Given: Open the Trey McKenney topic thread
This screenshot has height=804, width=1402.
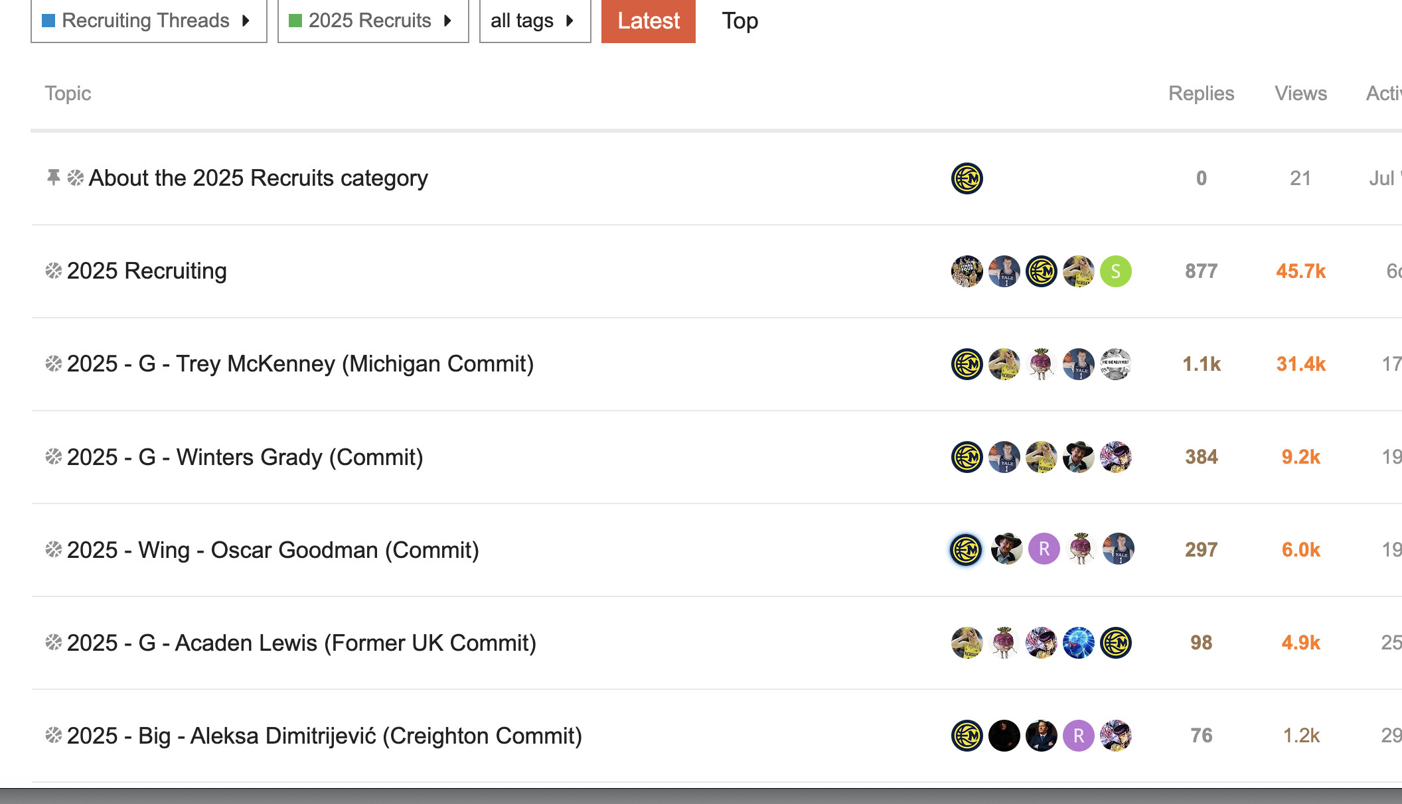Looking at the screenshot, I should tap(300, 364).
